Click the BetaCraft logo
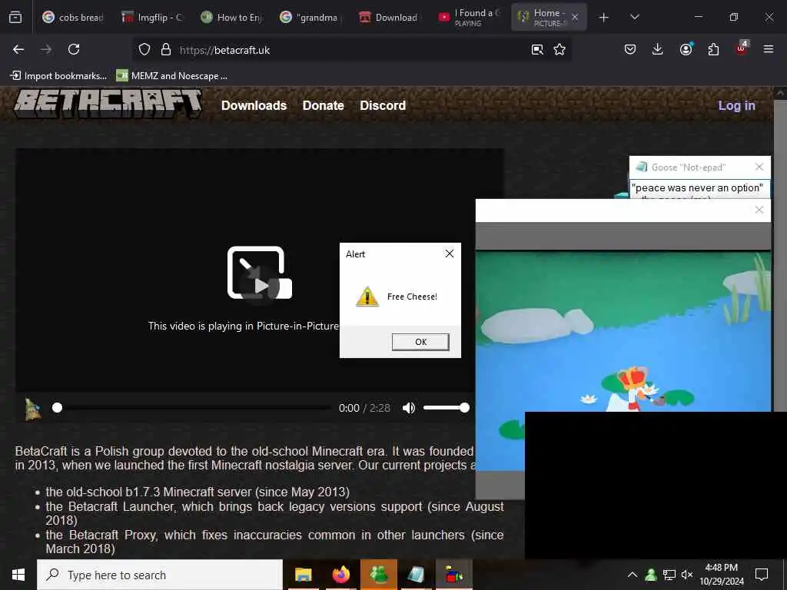 point(108,104)
